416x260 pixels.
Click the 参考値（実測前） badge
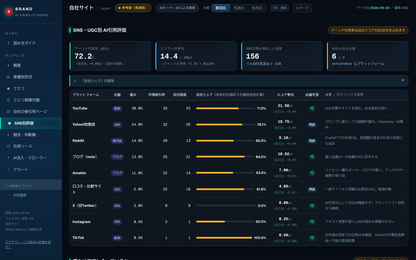(133, 8)
